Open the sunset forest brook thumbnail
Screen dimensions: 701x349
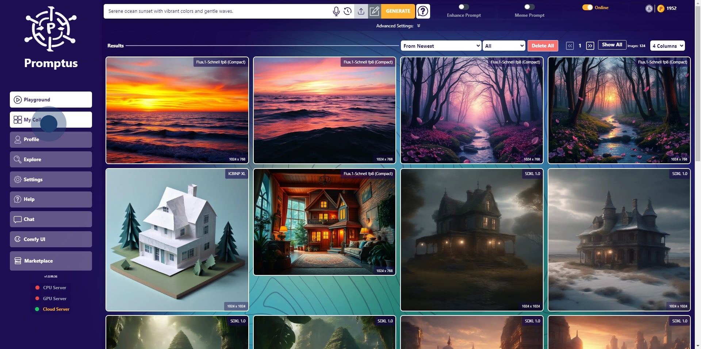pyautogui.click(x=619, y=110)
